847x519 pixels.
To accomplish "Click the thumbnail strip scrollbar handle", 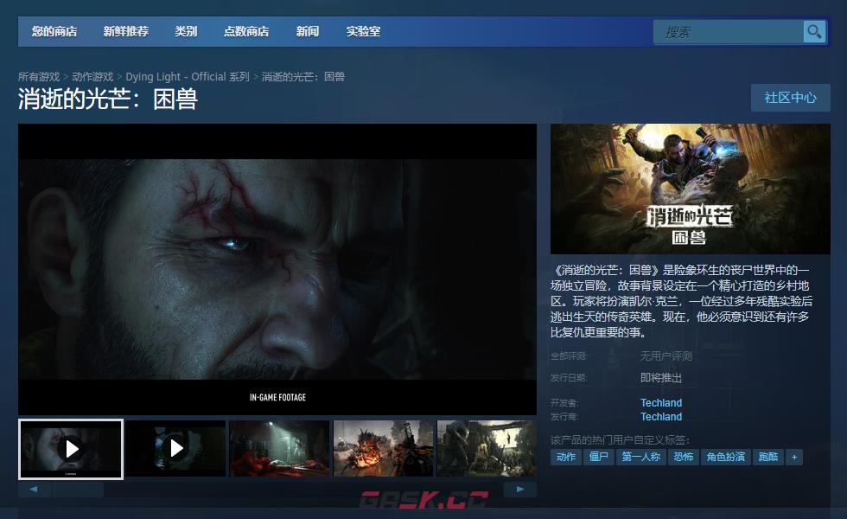I will 79,490.
